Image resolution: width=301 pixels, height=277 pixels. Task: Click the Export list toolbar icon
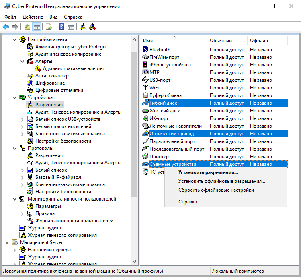tap(49, 27)
